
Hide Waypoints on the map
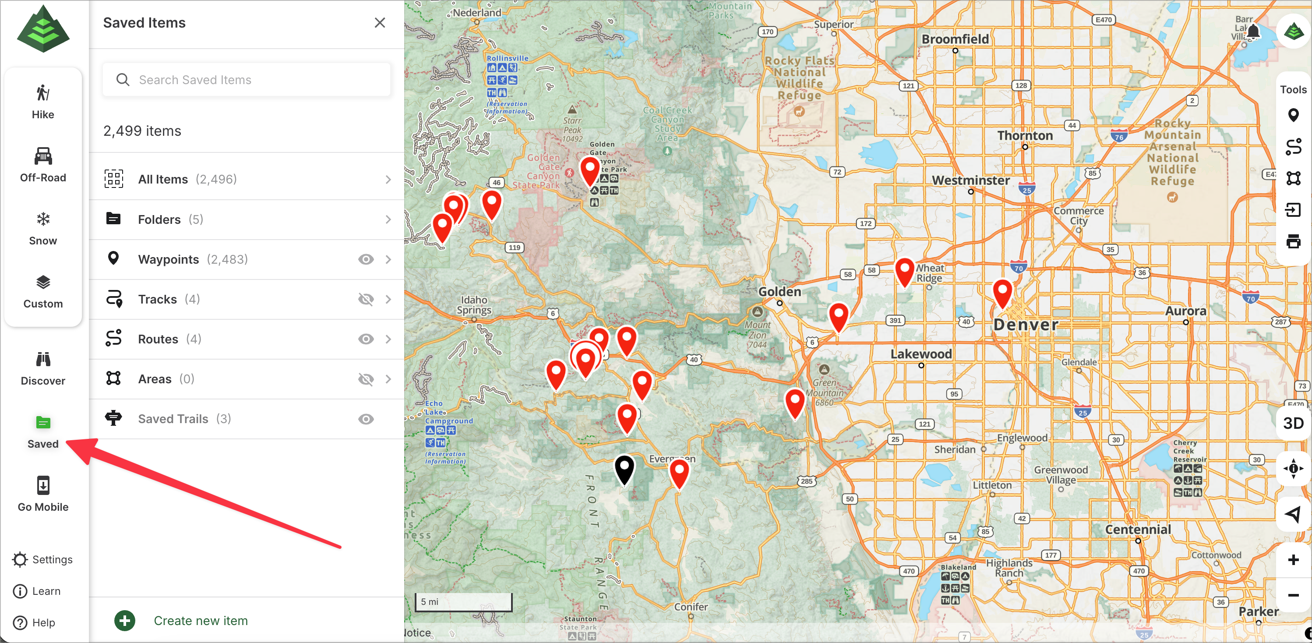366,259
